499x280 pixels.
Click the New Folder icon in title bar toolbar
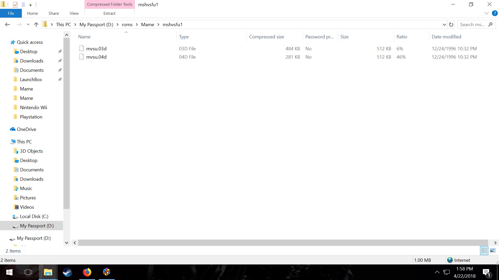click(23, 4)
